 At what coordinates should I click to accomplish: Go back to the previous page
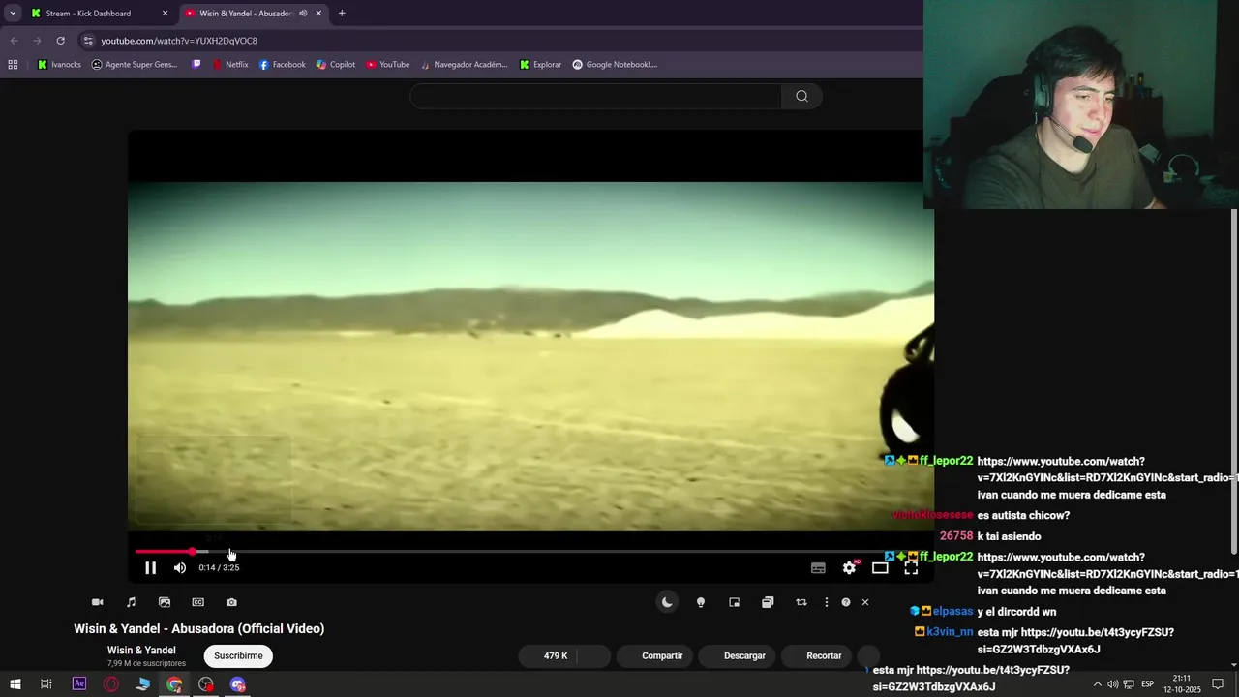click(14, 41)
